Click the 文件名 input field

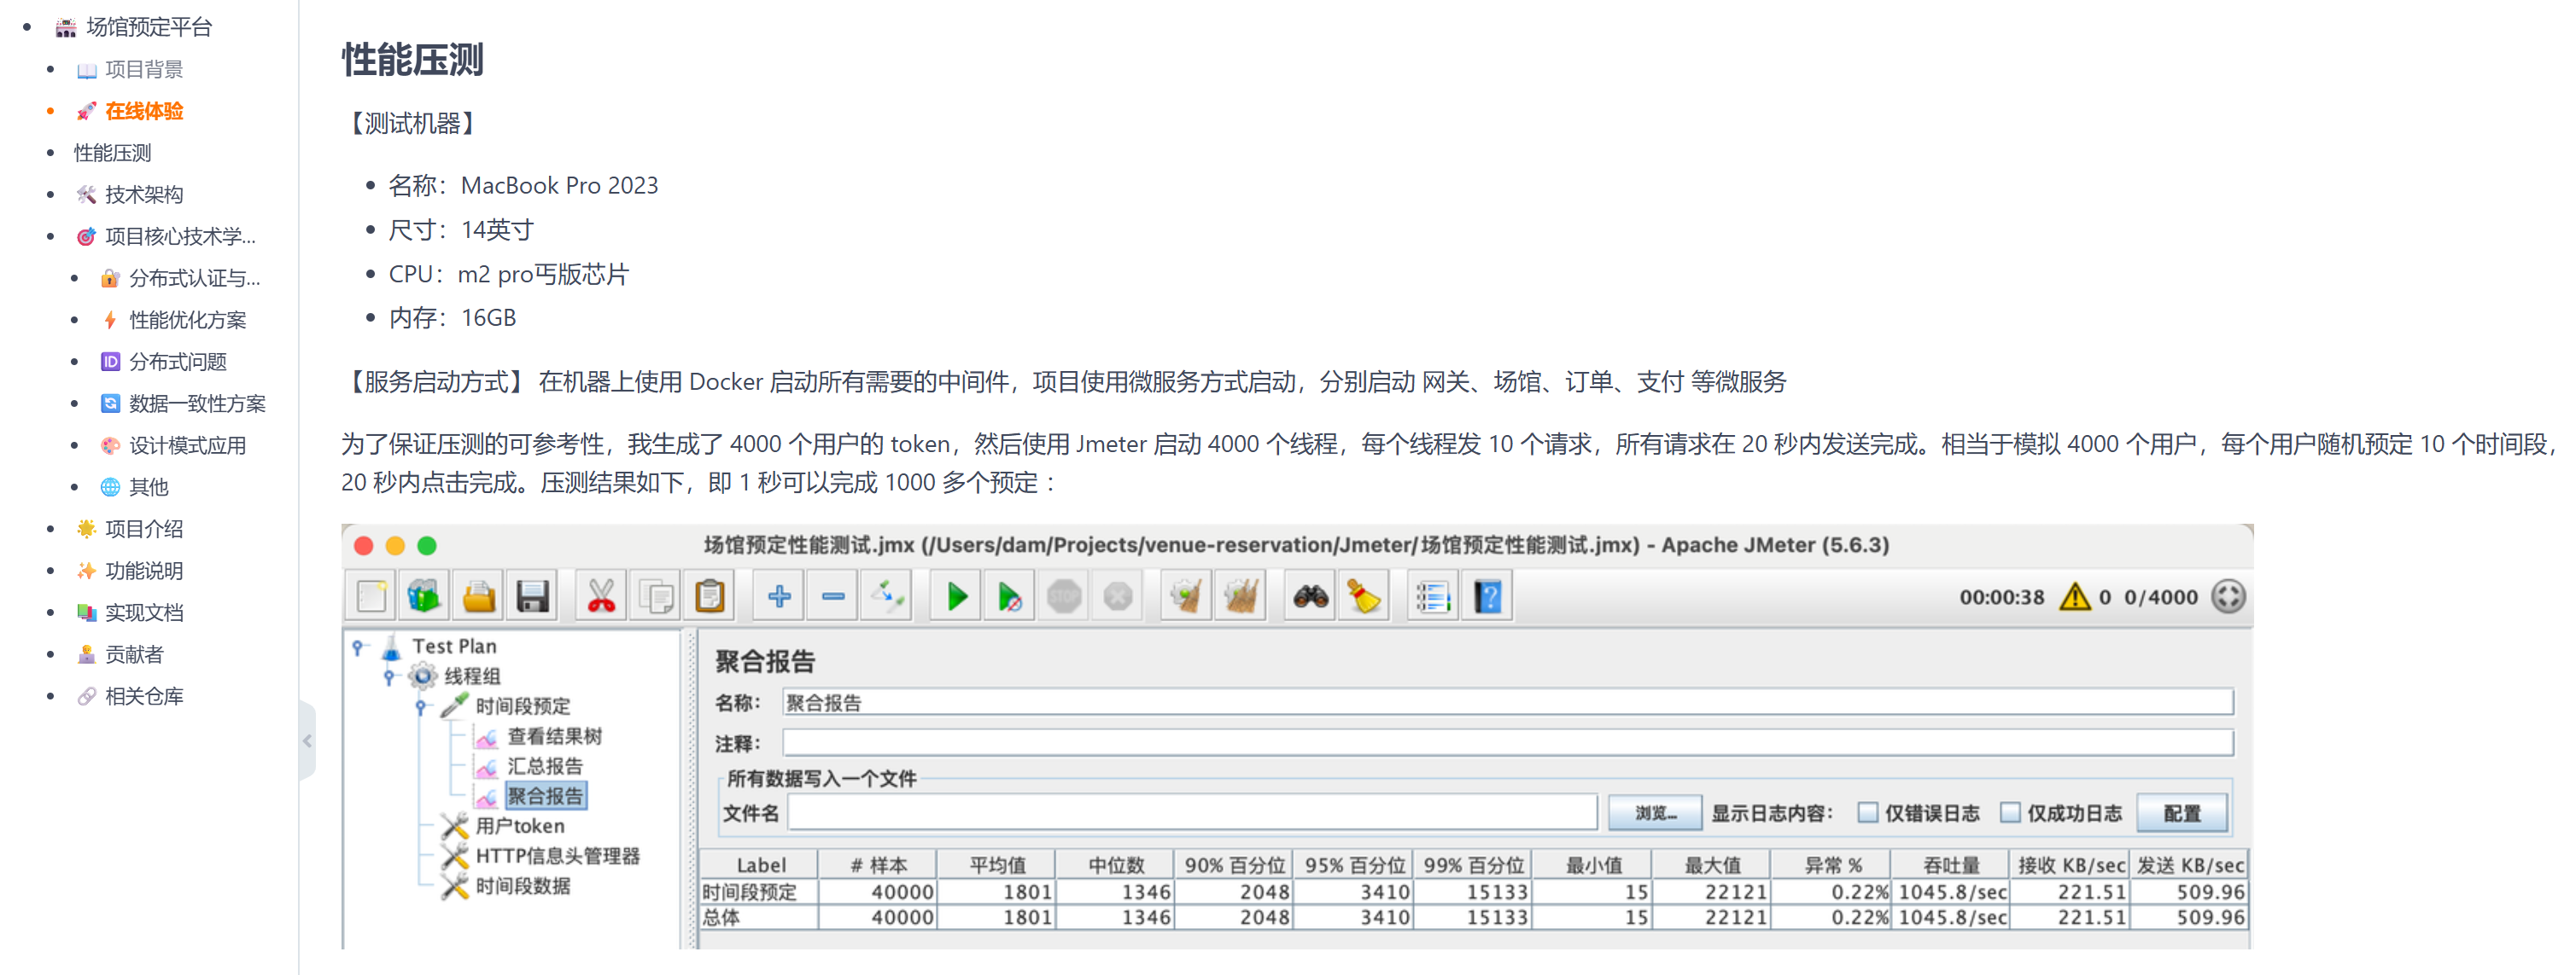[x=1191, y=813]
